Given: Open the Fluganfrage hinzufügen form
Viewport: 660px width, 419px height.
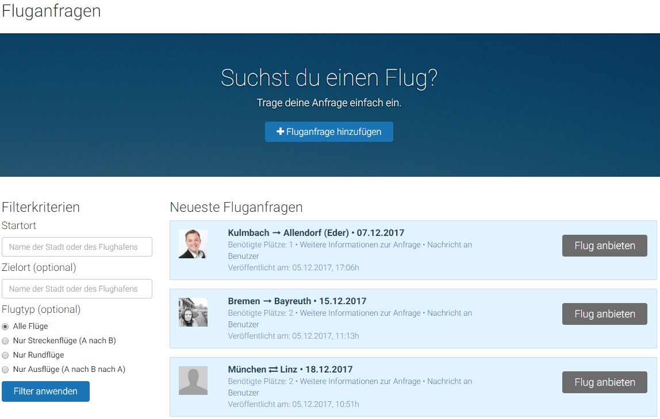Looking at the screenshot, I should point(329,131).
